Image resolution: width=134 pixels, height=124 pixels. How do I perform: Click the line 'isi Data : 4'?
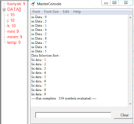pos(39,30)
